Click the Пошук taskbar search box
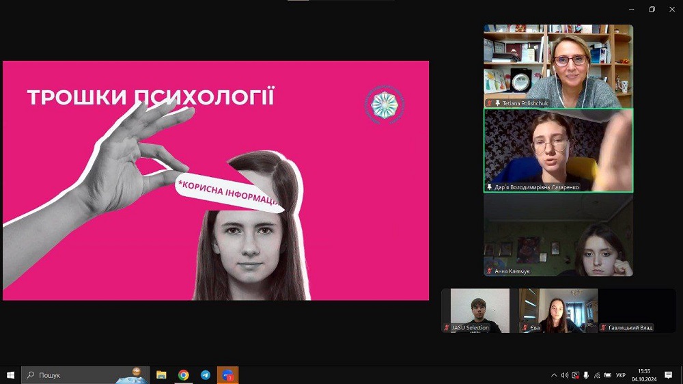This screenshot has width=683, height=384. click(x=75, y=375)
